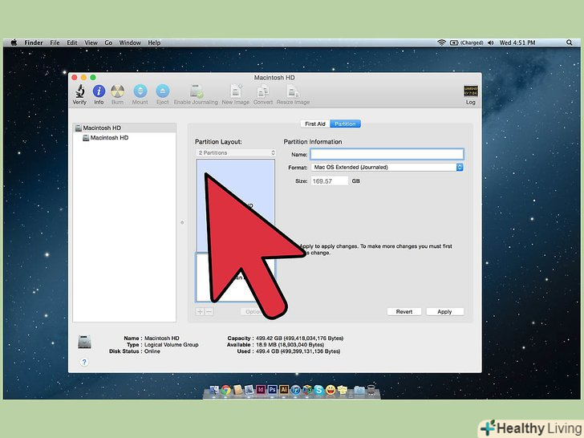Open Stickies from the Dock
This screenshot has height=438, width=584.
point(343,390)
